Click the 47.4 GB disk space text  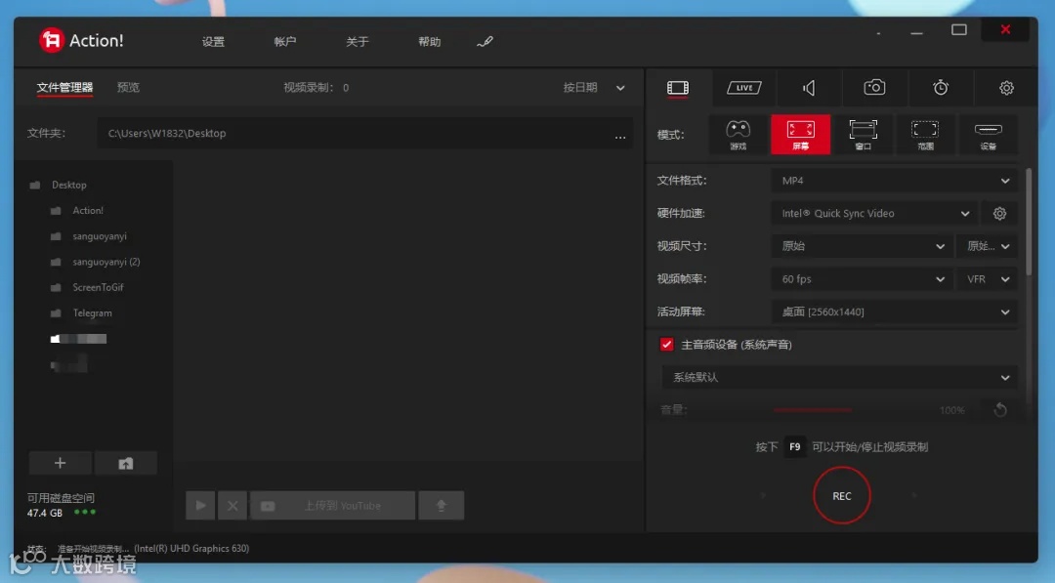(44, 513)
